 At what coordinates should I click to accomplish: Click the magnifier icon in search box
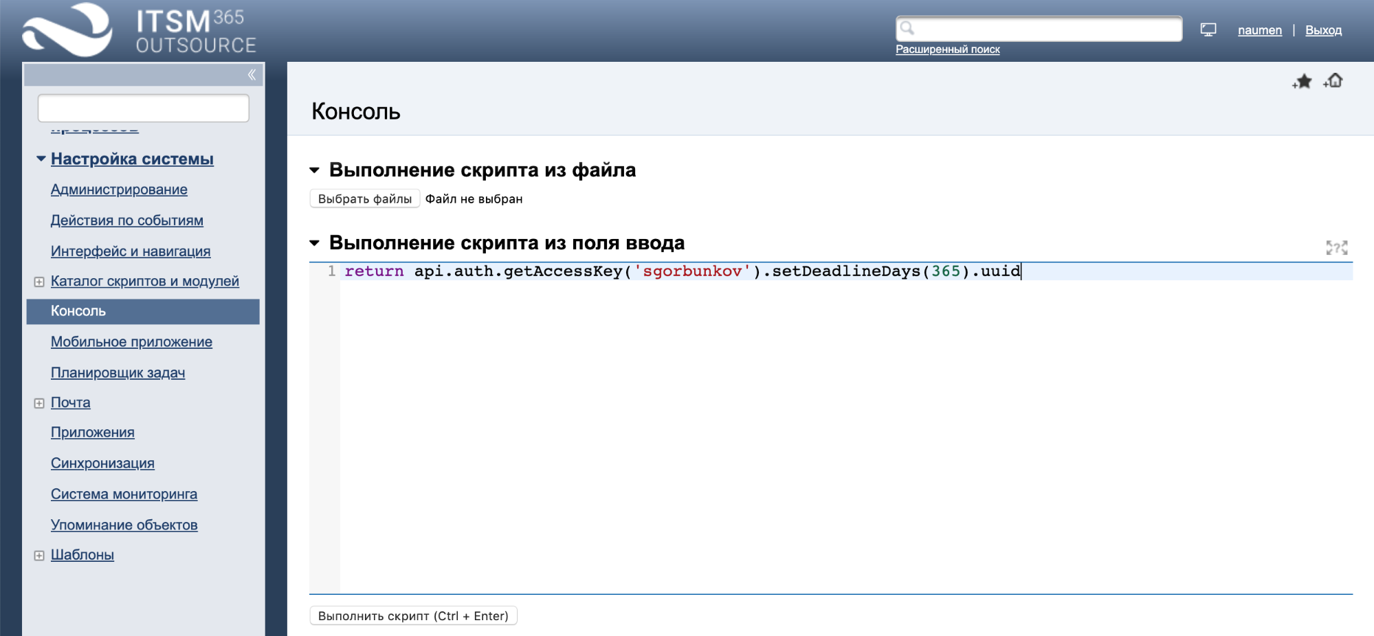click(x=907, y=28)
